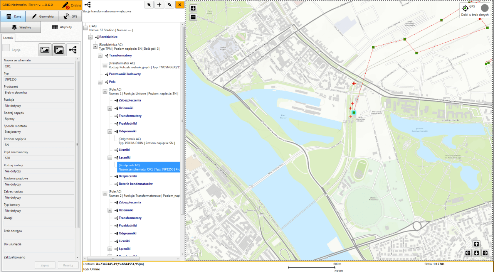Click the photo gallery icon button
This screenshot has width=494, height=272.
(x=59, y=50)
